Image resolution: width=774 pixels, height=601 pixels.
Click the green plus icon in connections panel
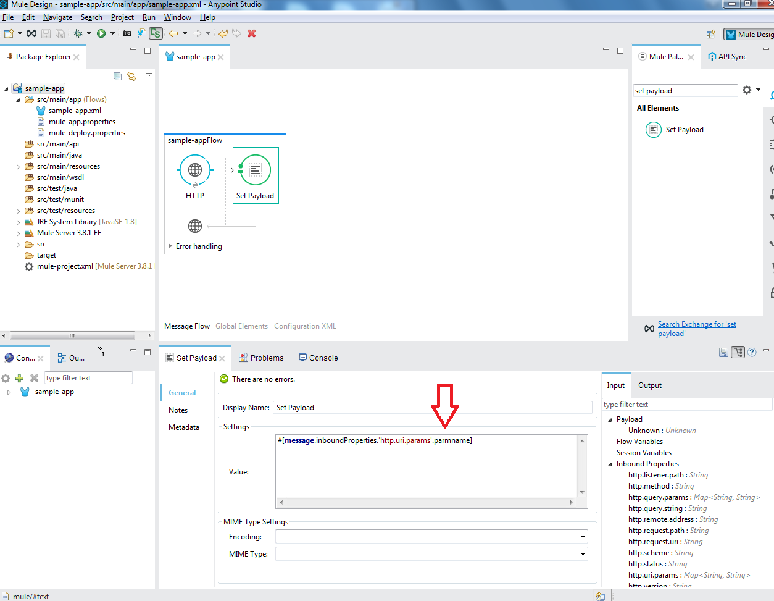[20, 378]
